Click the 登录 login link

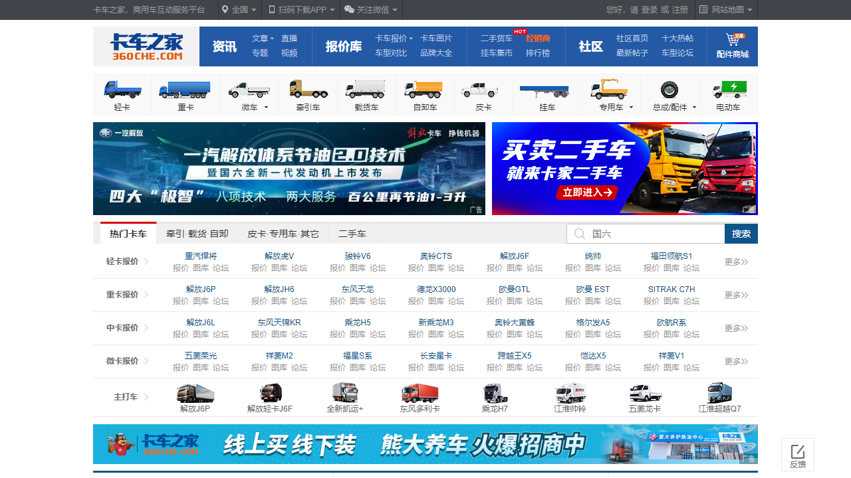point(650,10)
